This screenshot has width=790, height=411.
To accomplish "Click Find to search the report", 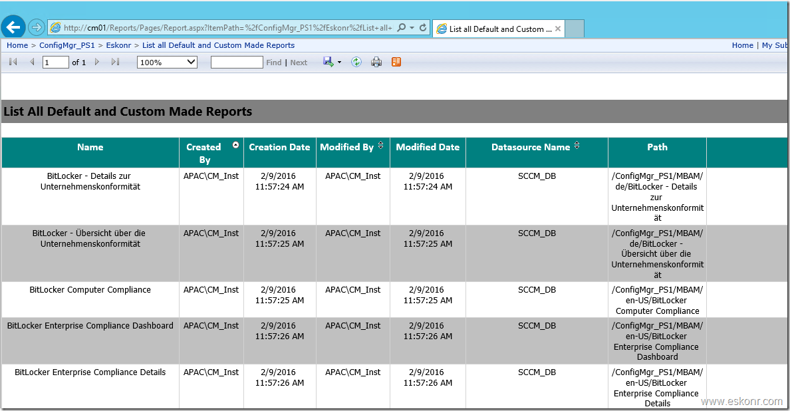I will point(273,62).
